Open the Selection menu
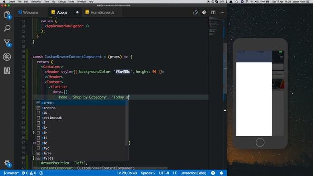The image size is (313, 176). (x=36, y=2)
